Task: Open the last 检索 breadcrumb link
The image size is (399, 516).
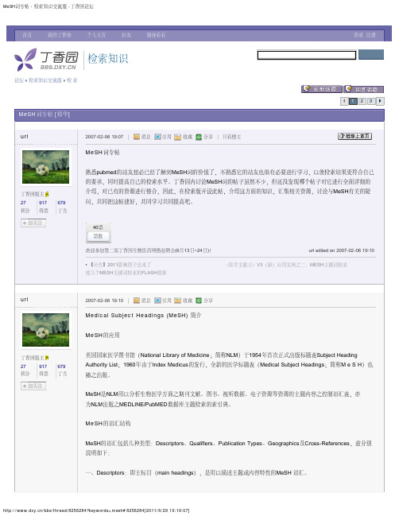Action: pos(72,80)
